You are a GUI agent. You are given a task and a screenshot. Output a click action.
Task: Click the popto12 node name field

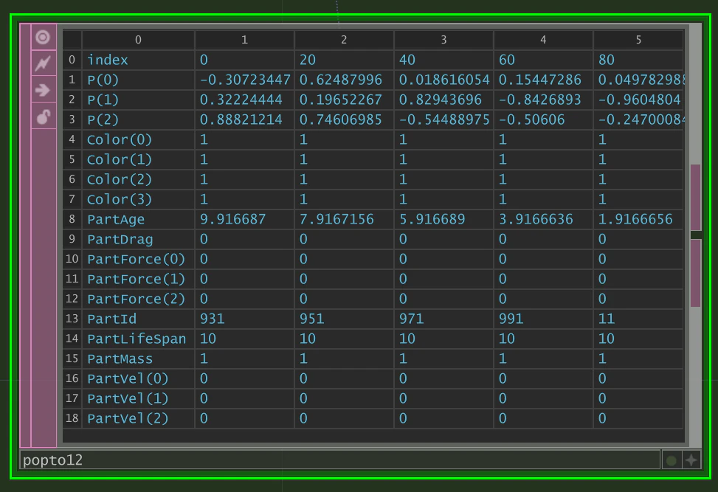(x=339, y=460)
